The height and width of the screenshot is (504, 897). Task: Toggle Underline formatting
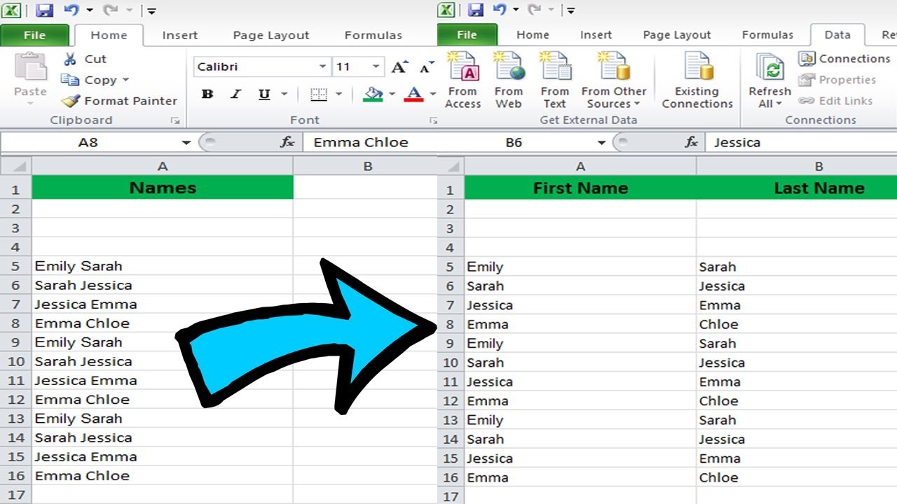pos(264,94)
